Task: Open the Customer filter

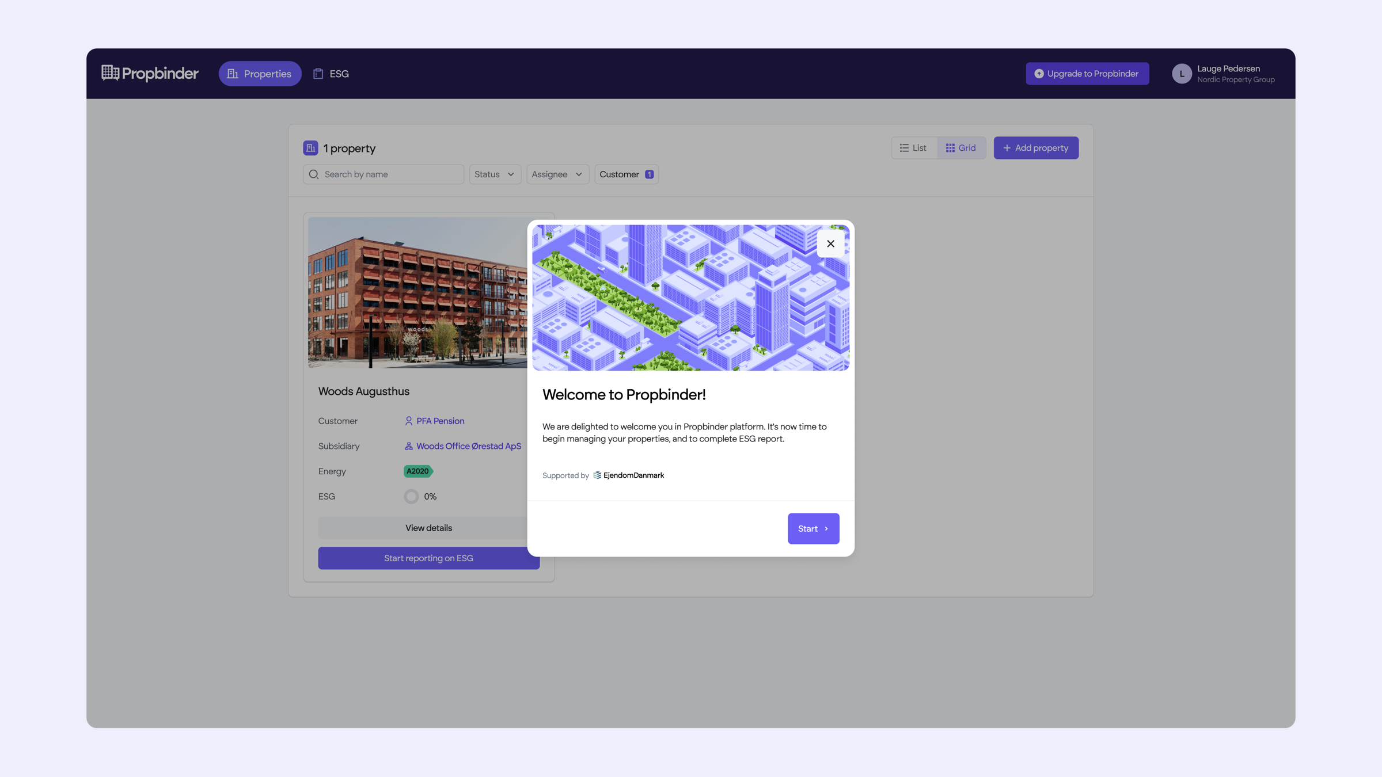Action: tap(627, 174)
